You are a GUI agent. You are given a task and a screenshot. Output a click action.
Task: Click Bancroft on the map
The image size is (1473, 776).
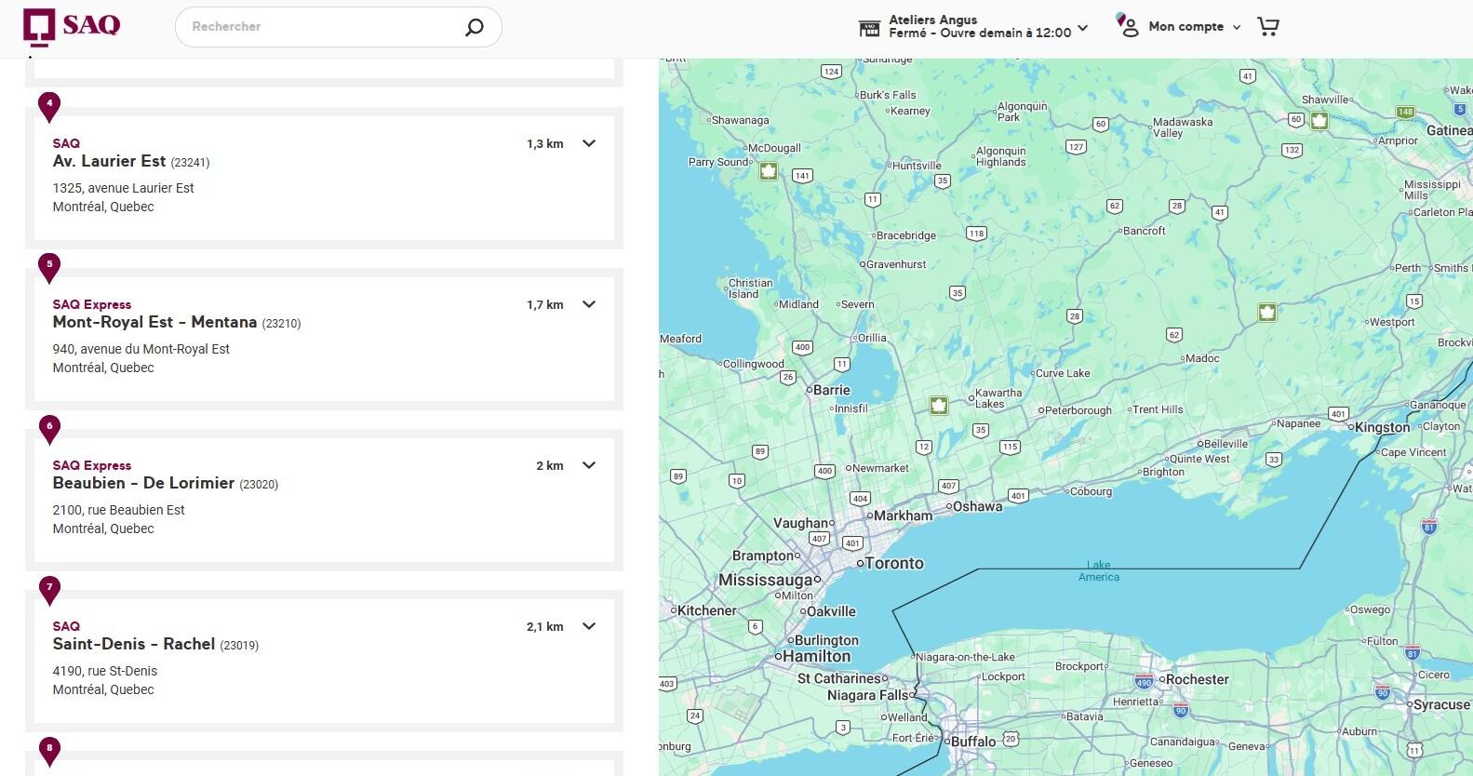coord(1144,231)
